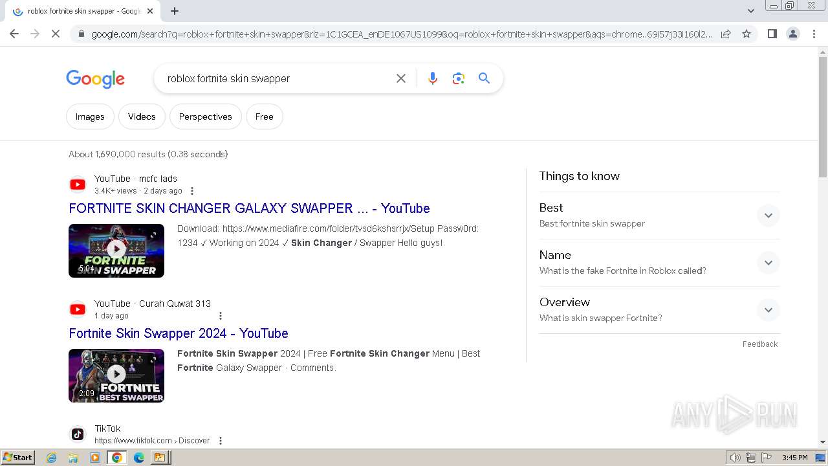Open the last pinned taskbar app
The height and width of the screenshot is (466, 828).
160,458
